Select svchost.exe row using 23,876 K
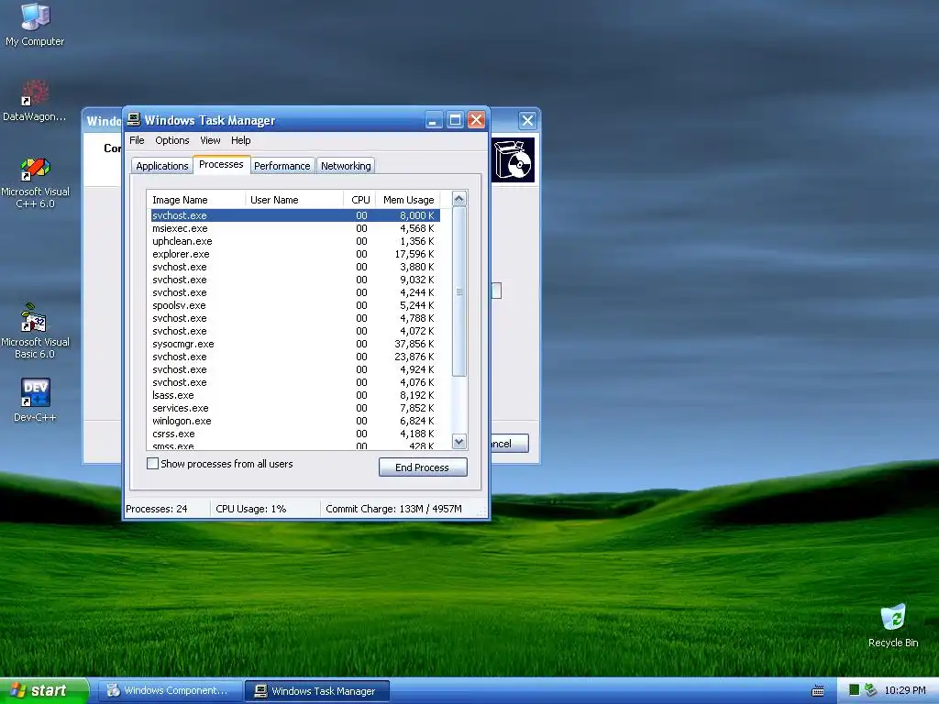Viewport: 939px width, 704px height. click(x=295, y=357)
